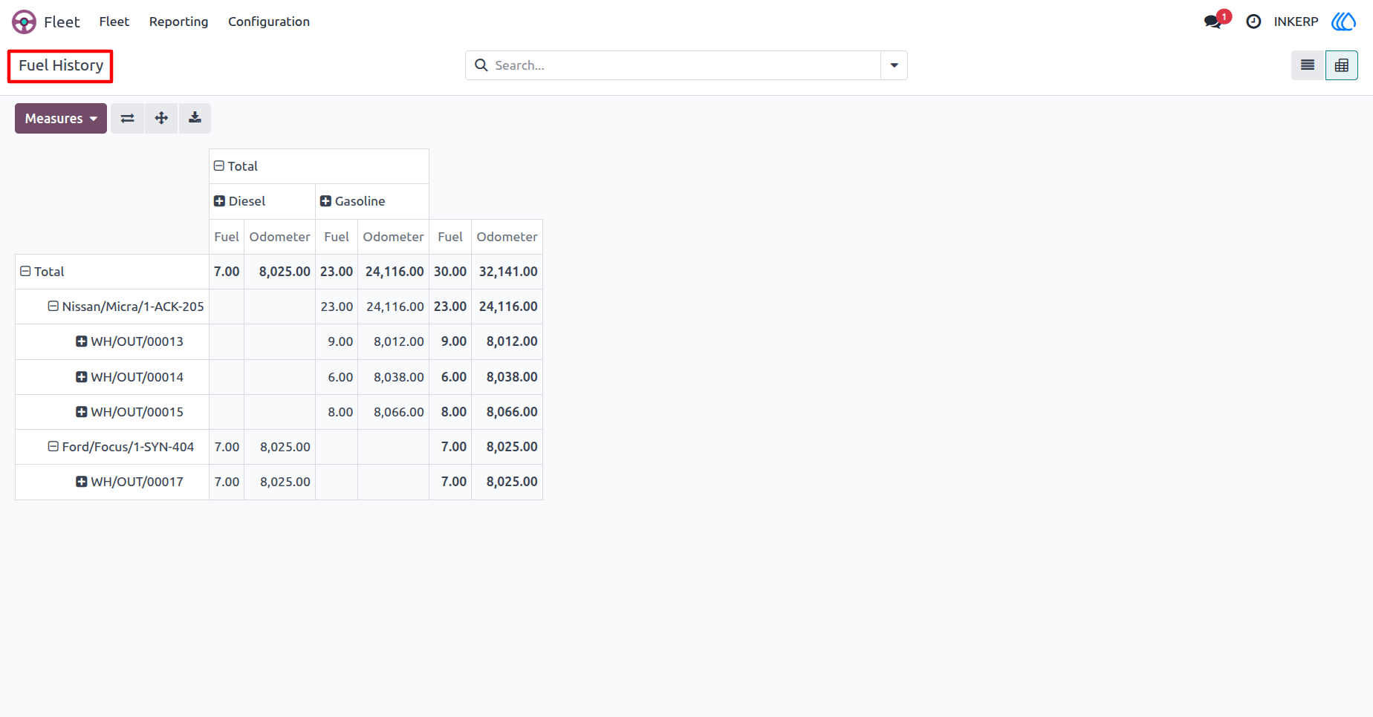The image size is (1373, 717).
Task: Click the Expand all icon
Action: (x=161, y=118)
